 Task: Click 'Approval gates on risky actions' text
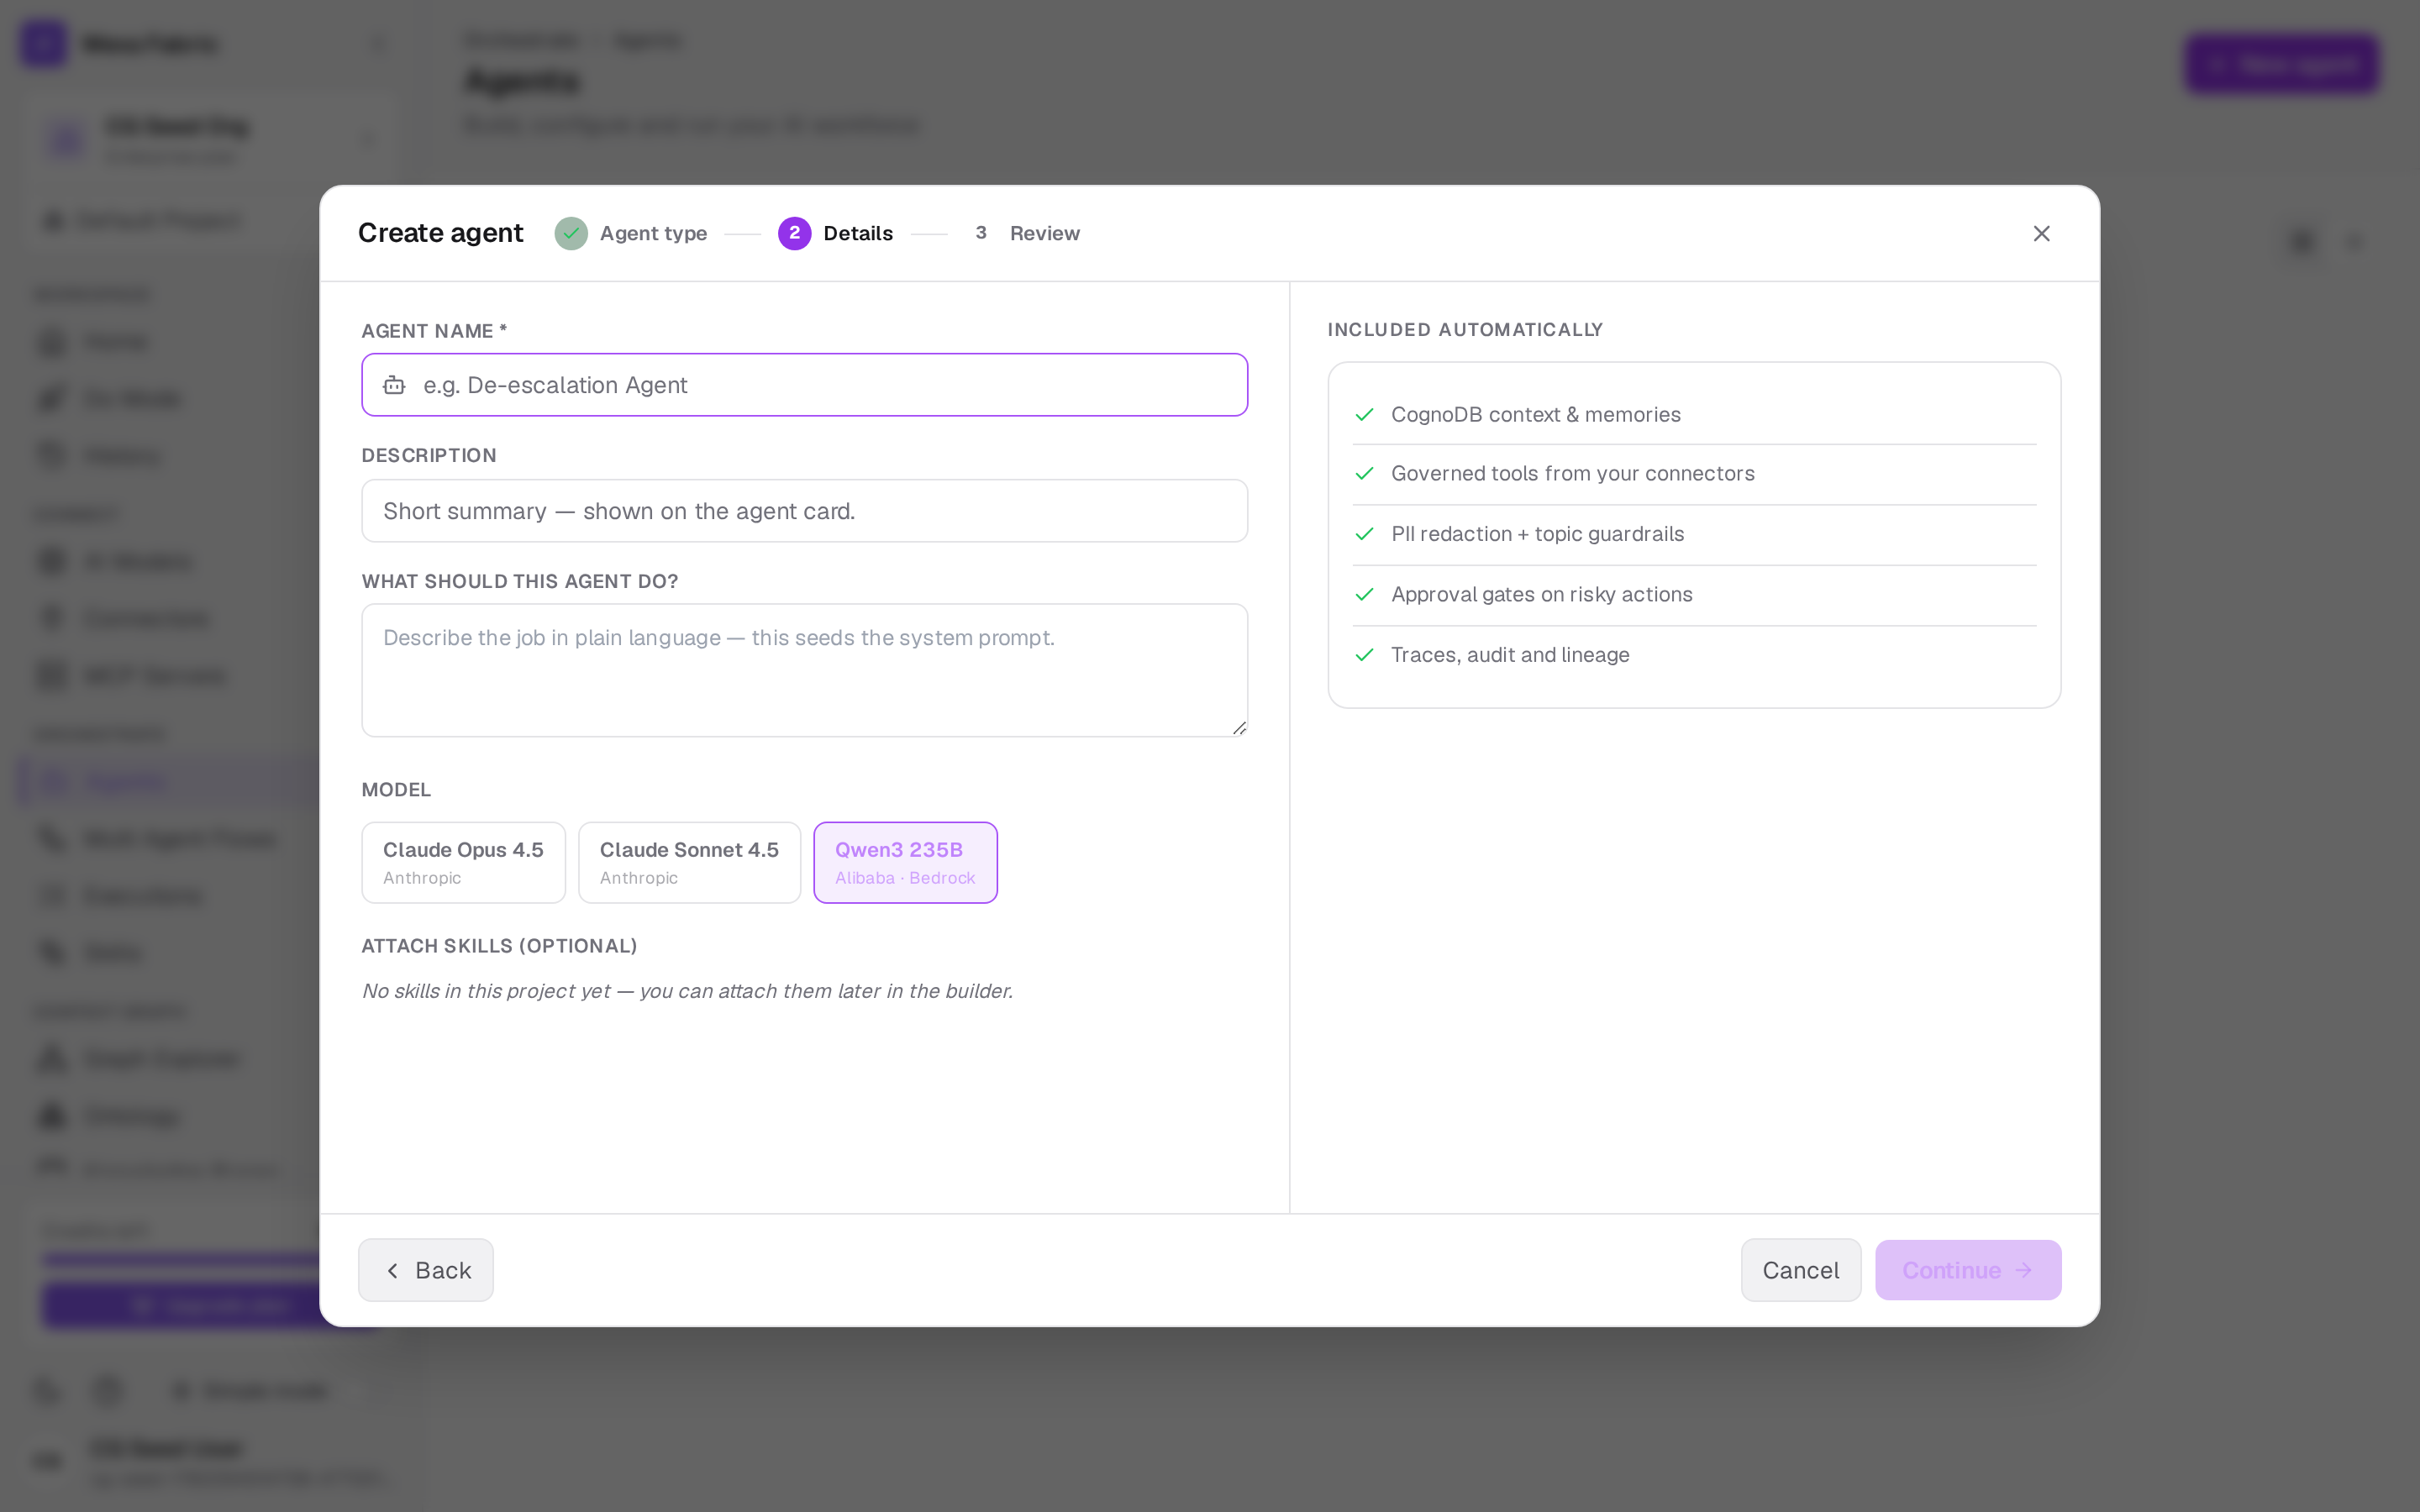[1541, 594]
